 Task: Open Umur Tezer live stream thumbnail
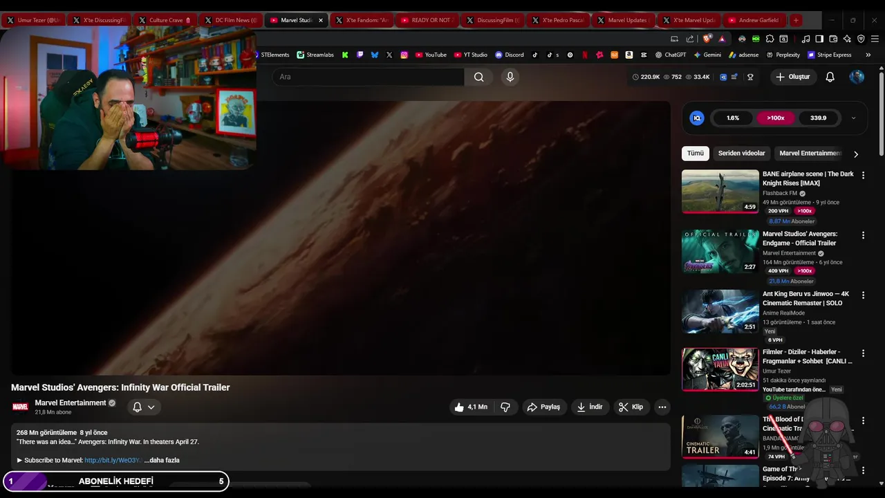tap(720, 369)
